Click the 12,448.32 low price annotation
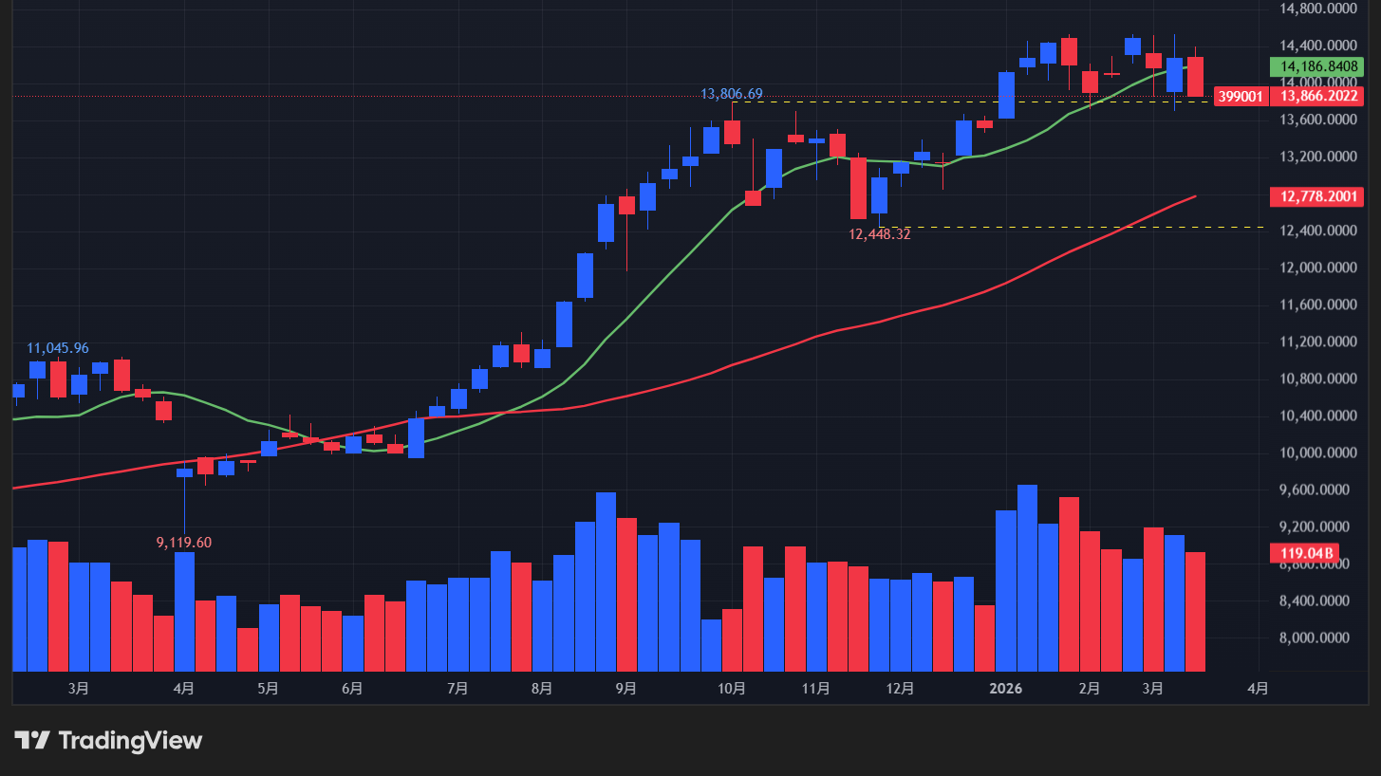Image resolution: width=1381 pixels, height=776 pixels. (879, 234)
